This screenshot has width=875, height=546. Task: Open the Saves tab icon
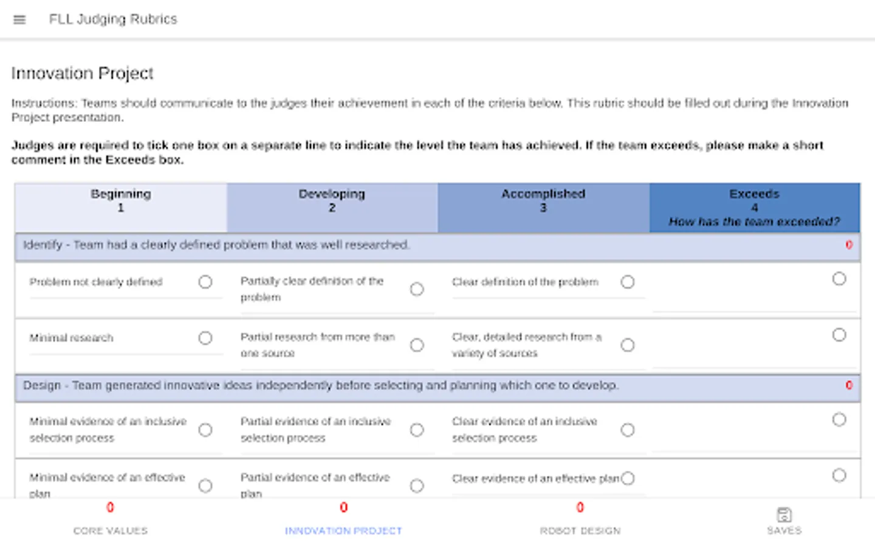pyautogui.click(x=784, y=515)
